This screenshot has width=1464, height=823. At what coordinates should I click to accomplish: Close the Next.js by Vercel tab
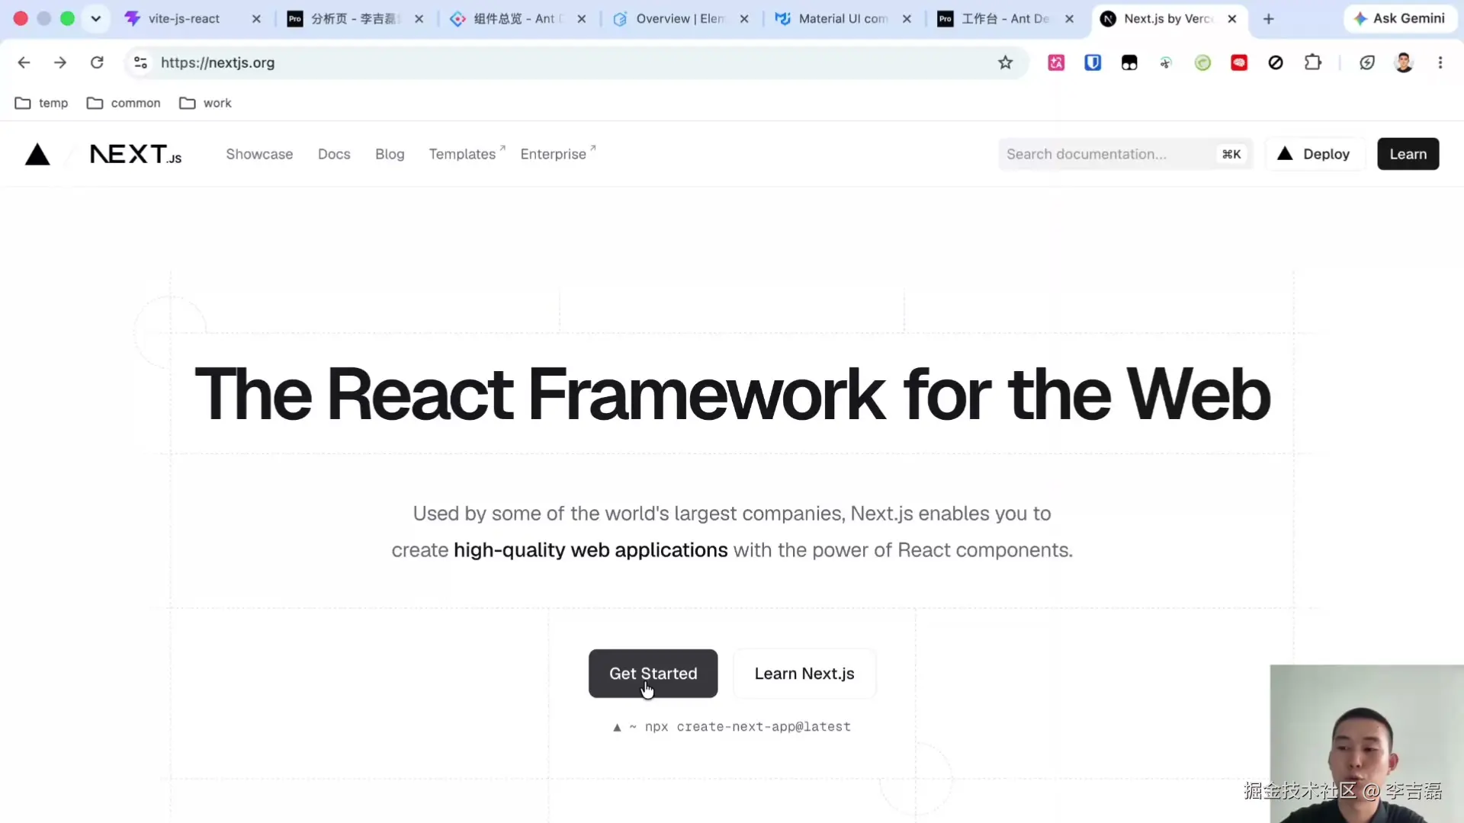pos(1232,19)
